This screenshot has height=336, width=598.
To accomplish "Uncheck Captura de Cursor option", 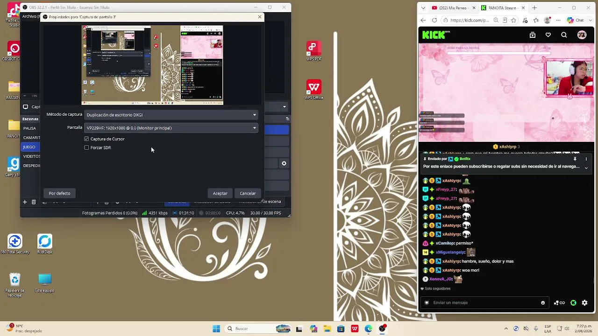I will [86, 139].
